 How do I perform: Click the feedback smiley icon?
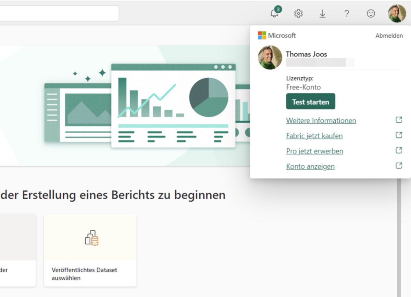(371, 13)
